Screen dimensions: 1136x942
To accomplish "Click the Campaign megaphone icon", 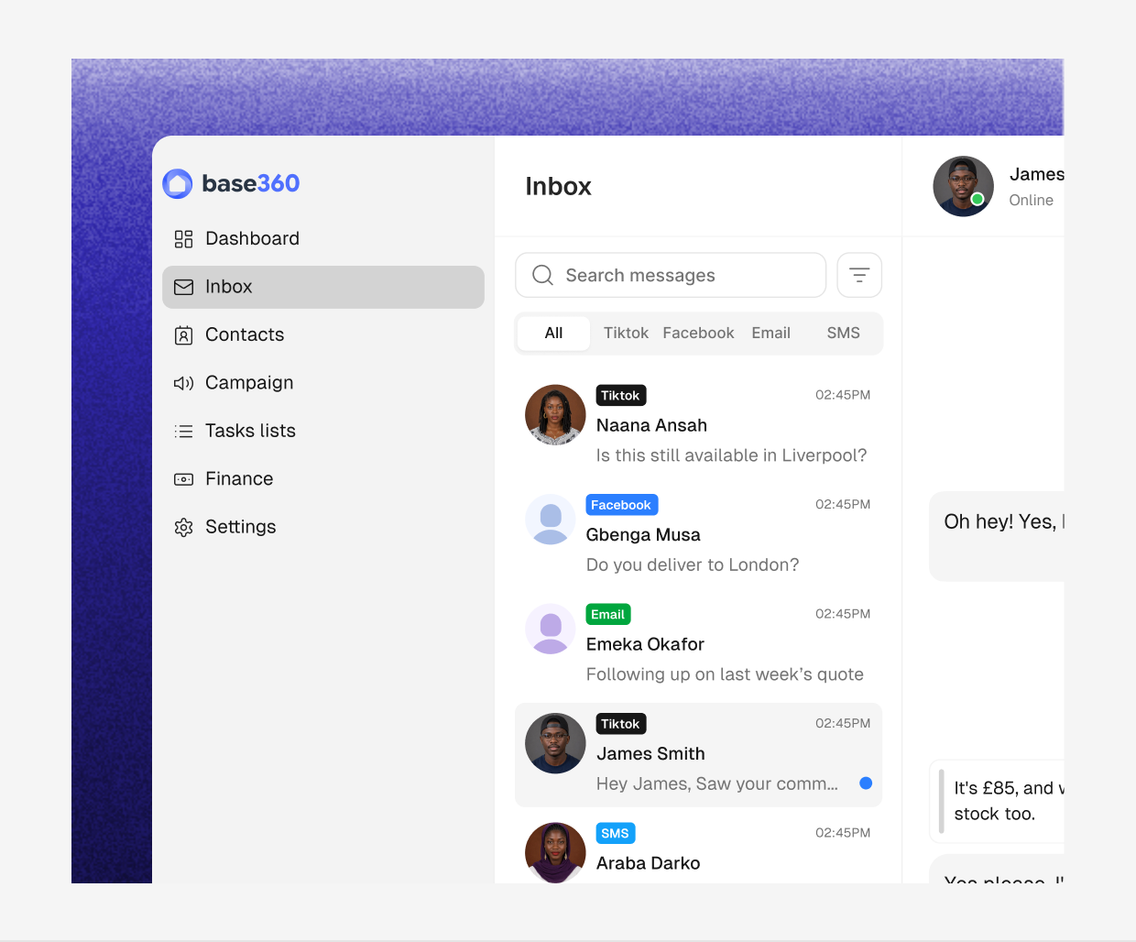I will click(183, 383).
